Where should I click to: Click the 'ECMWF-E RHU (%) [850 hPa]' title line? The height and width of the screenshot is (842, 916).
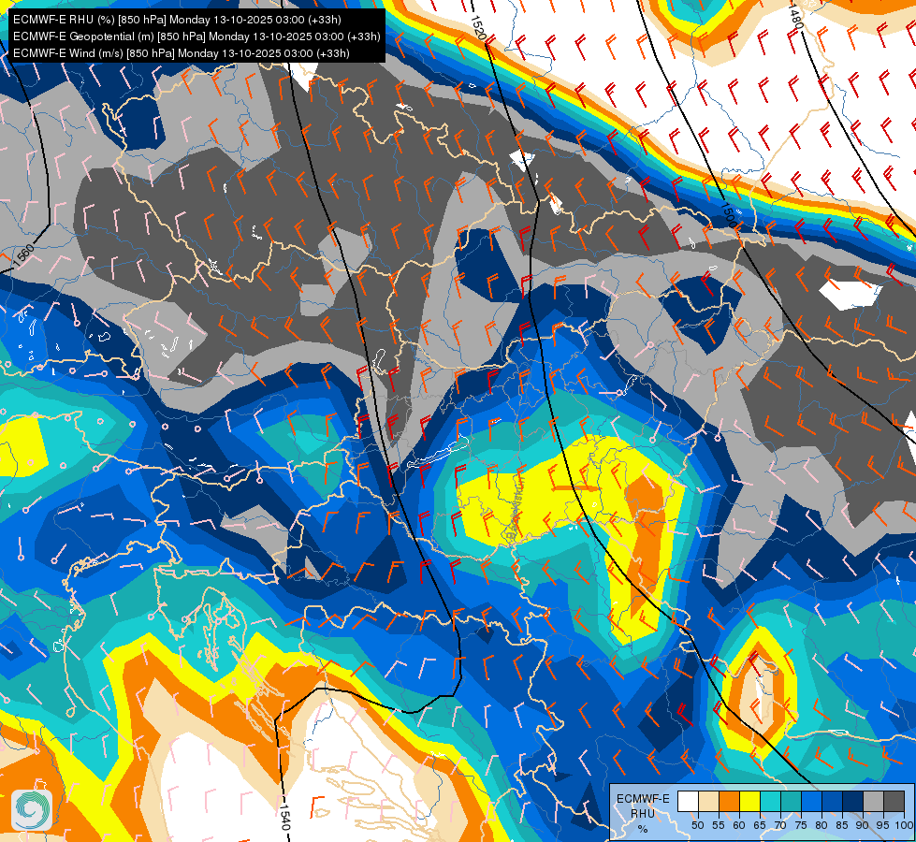[x=177, y=20]
